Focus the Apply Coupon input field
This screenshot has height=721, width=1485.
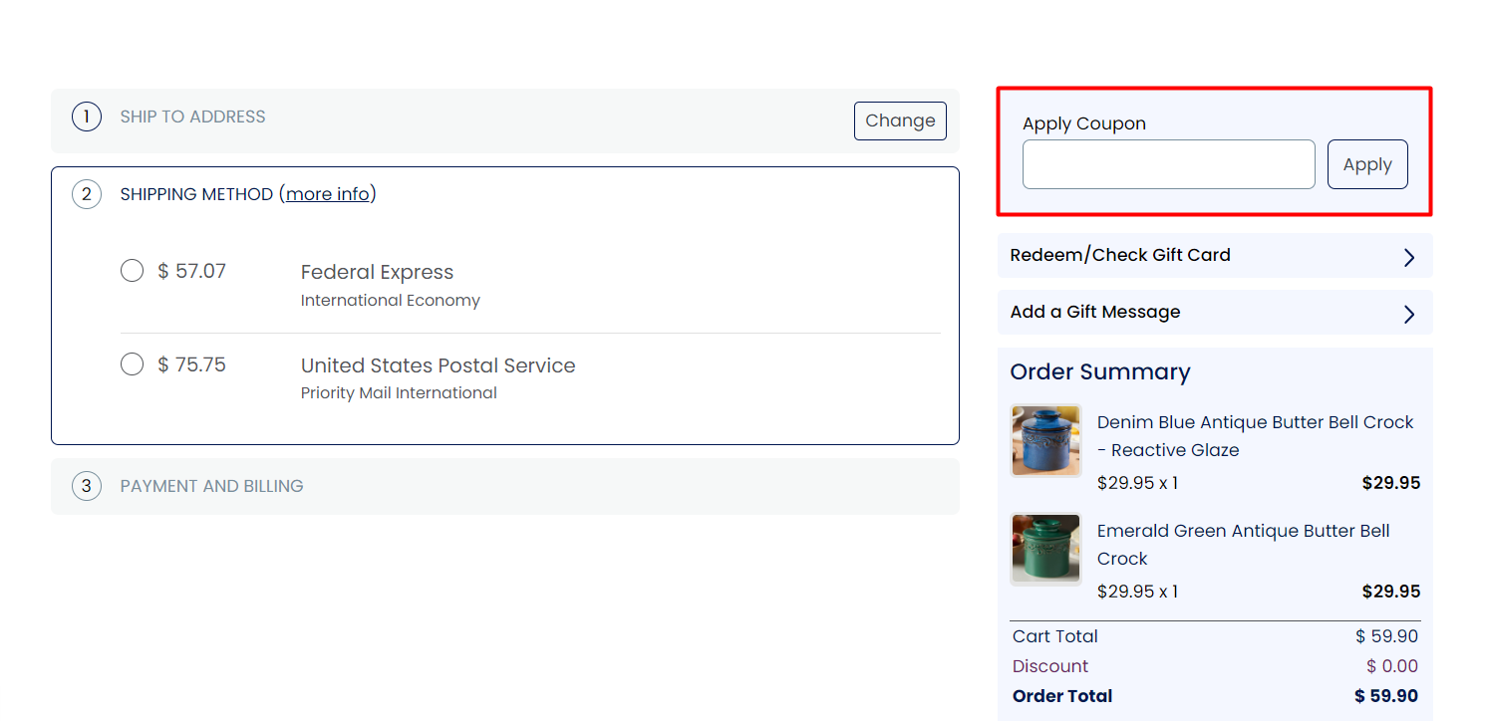tap(1169, 164)
